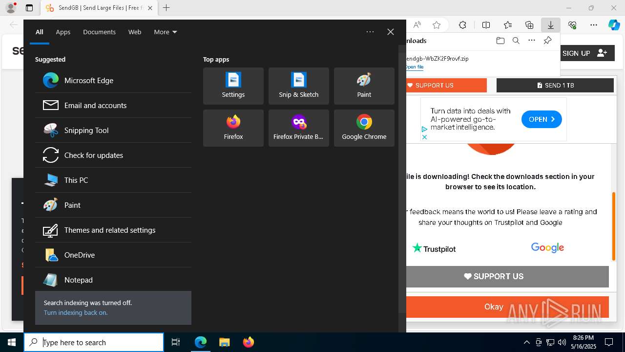The height and width of the screenshot is (352, 625).
Task: Open Task View on taskbar
Action: point(176,342)
